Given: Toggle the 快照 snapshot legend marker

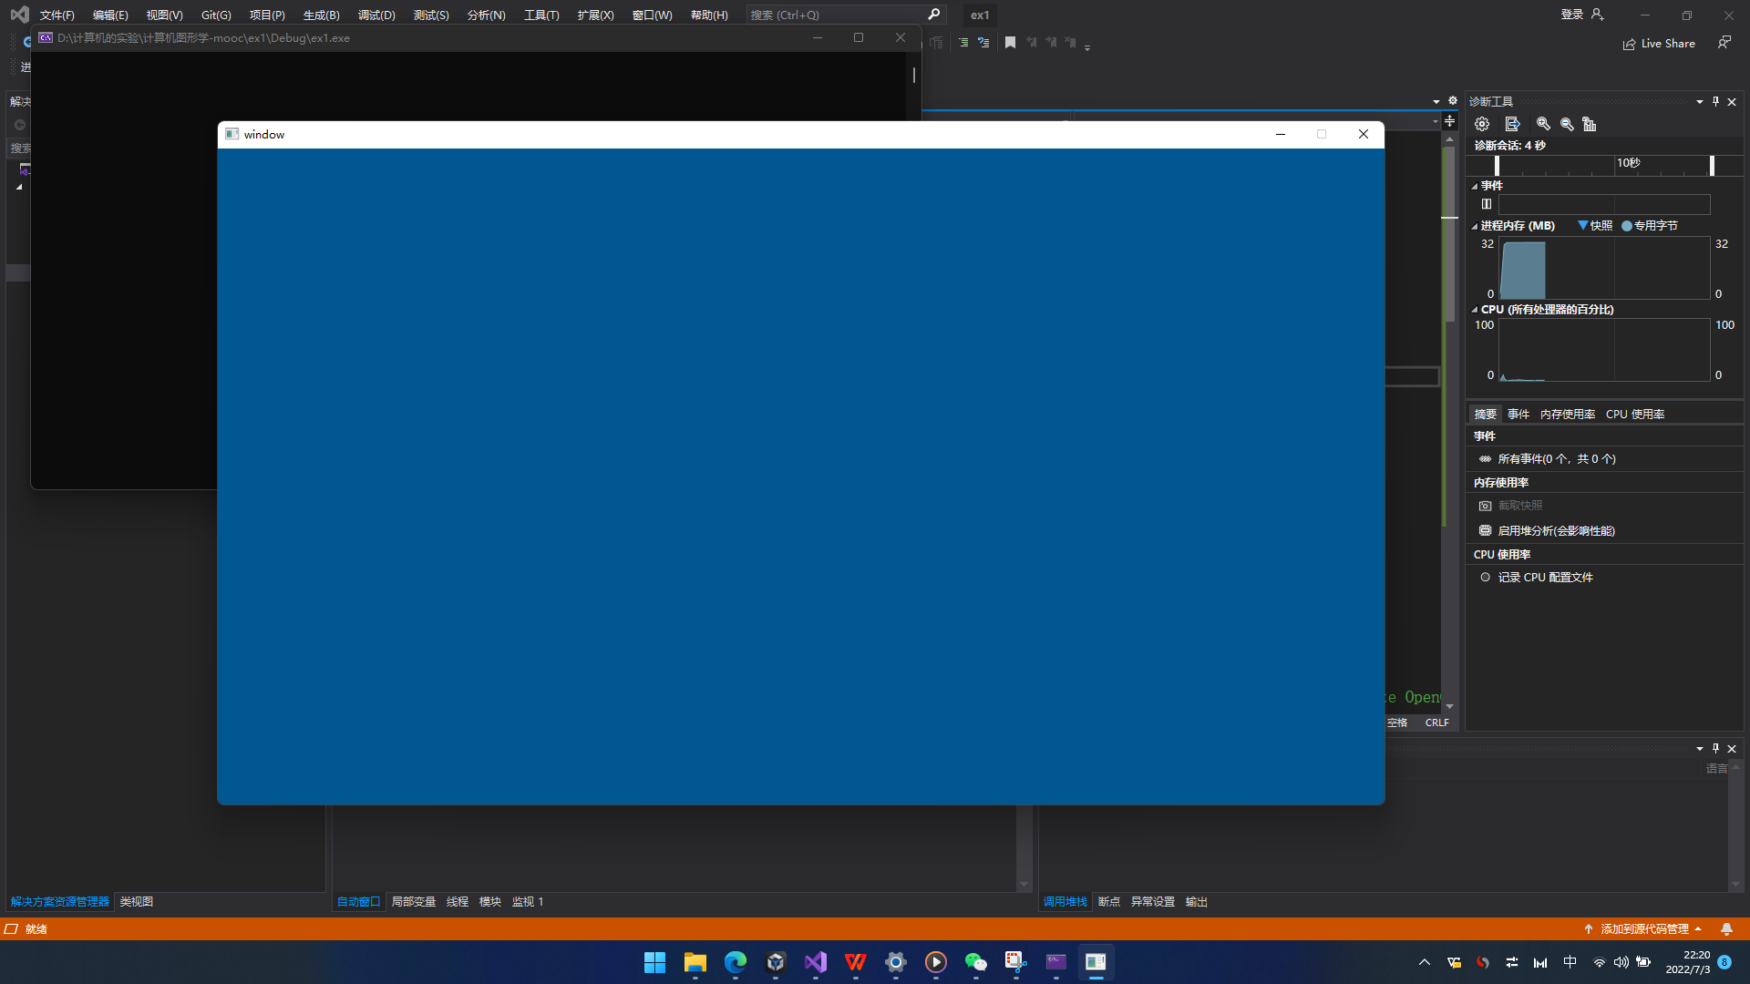Looking at the screenshot, I should [x=1583, y=225].
